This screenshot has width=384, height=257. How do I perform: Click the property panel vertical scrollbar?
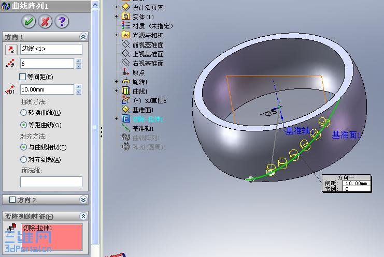tap(95, 127)
